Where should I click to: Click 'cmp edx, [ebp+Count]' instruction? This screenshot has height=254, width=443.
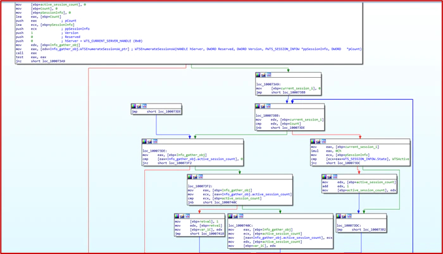pyautogui.click(x=278, y=124)
